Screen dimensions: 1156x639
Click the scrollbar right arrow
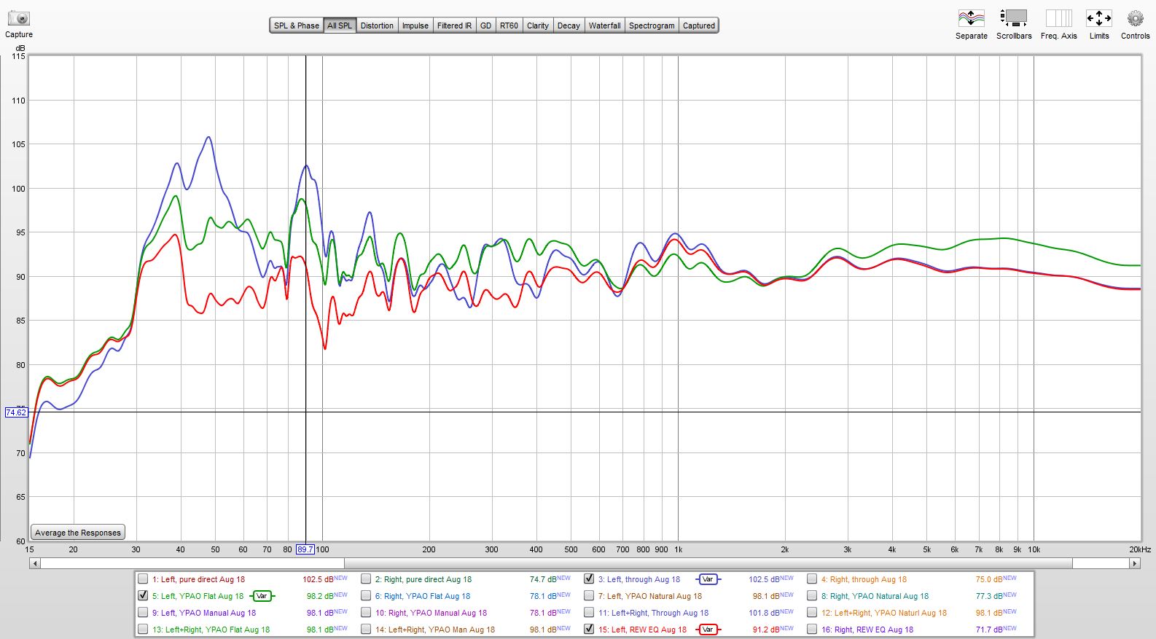tap(1134, 563)
